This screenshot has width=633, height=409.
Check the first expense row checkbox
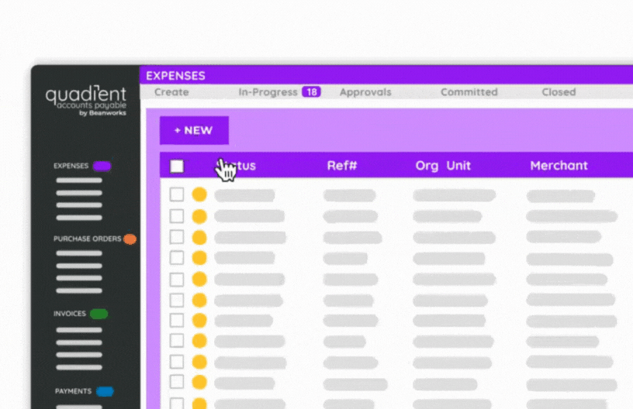point(177,195)
